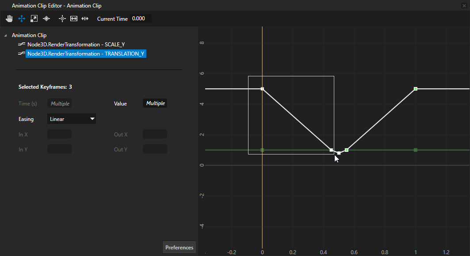The image size is (470, 256).
Task: Click the crosshair center-view toolbar icon
Action: (62, 19)
